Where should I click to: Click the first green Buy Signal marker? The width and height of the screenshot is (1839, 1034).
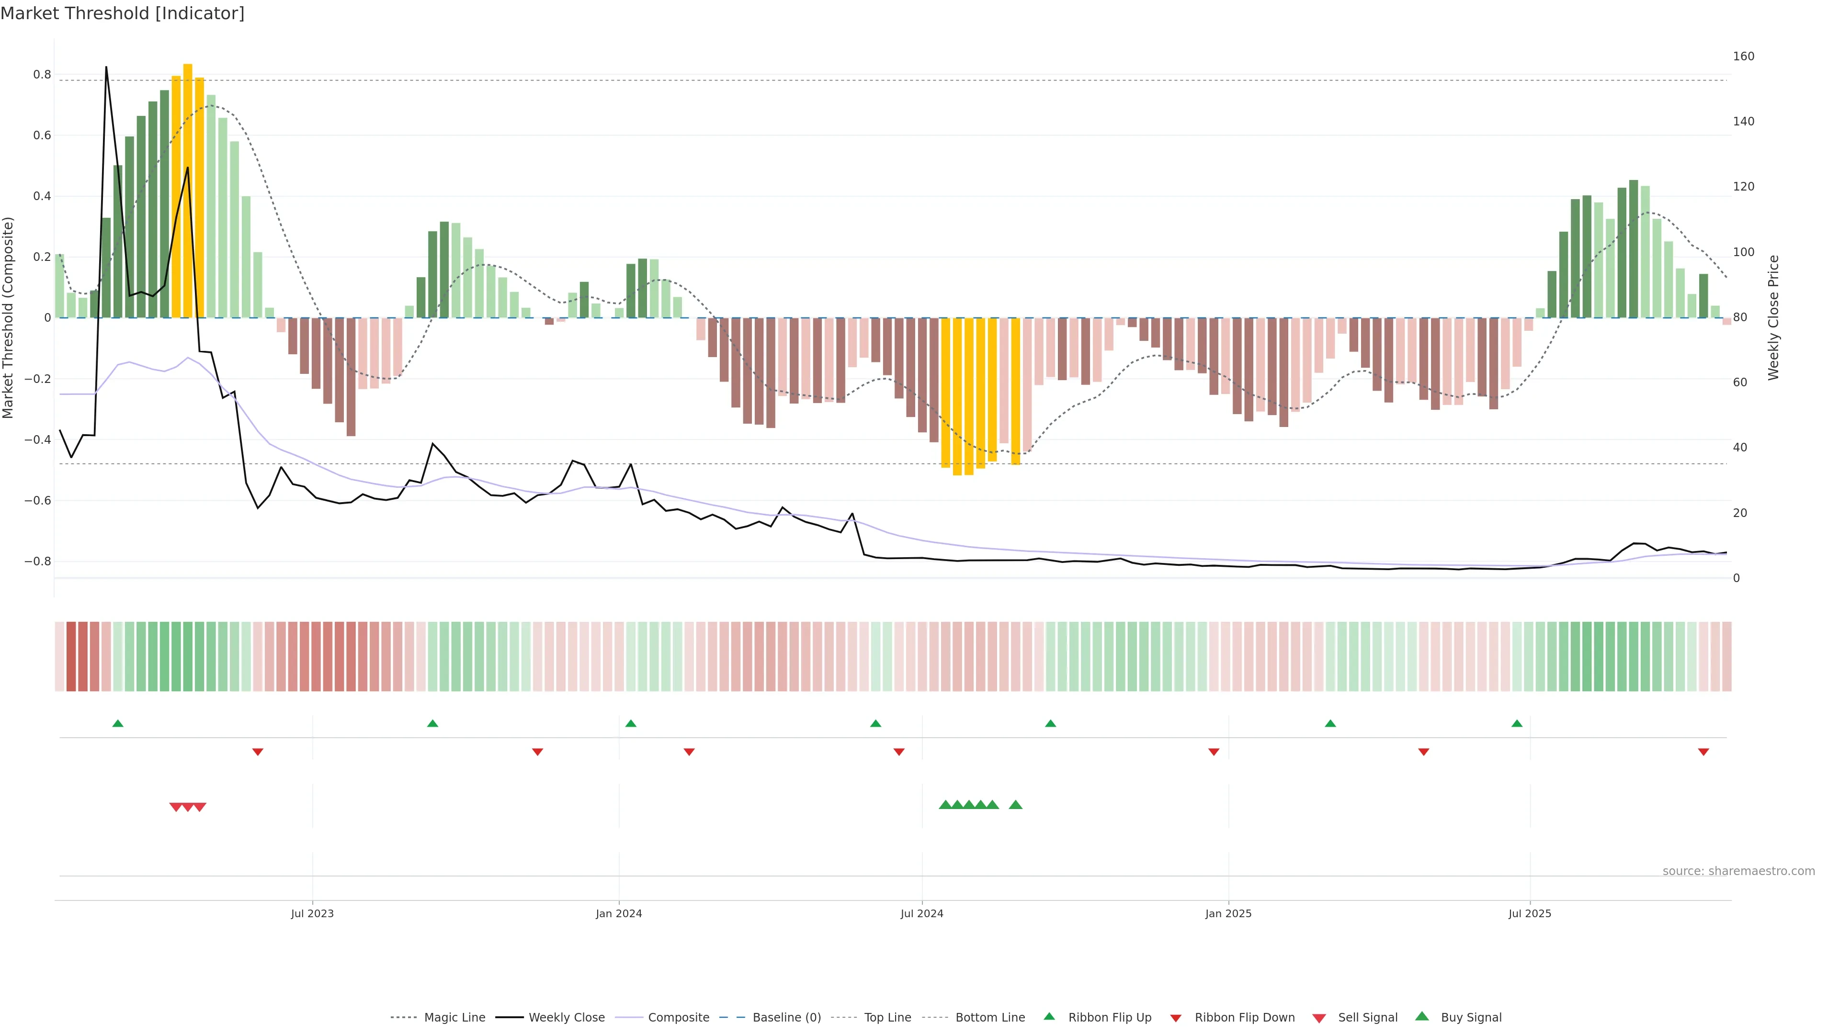[x=945, y=805]
